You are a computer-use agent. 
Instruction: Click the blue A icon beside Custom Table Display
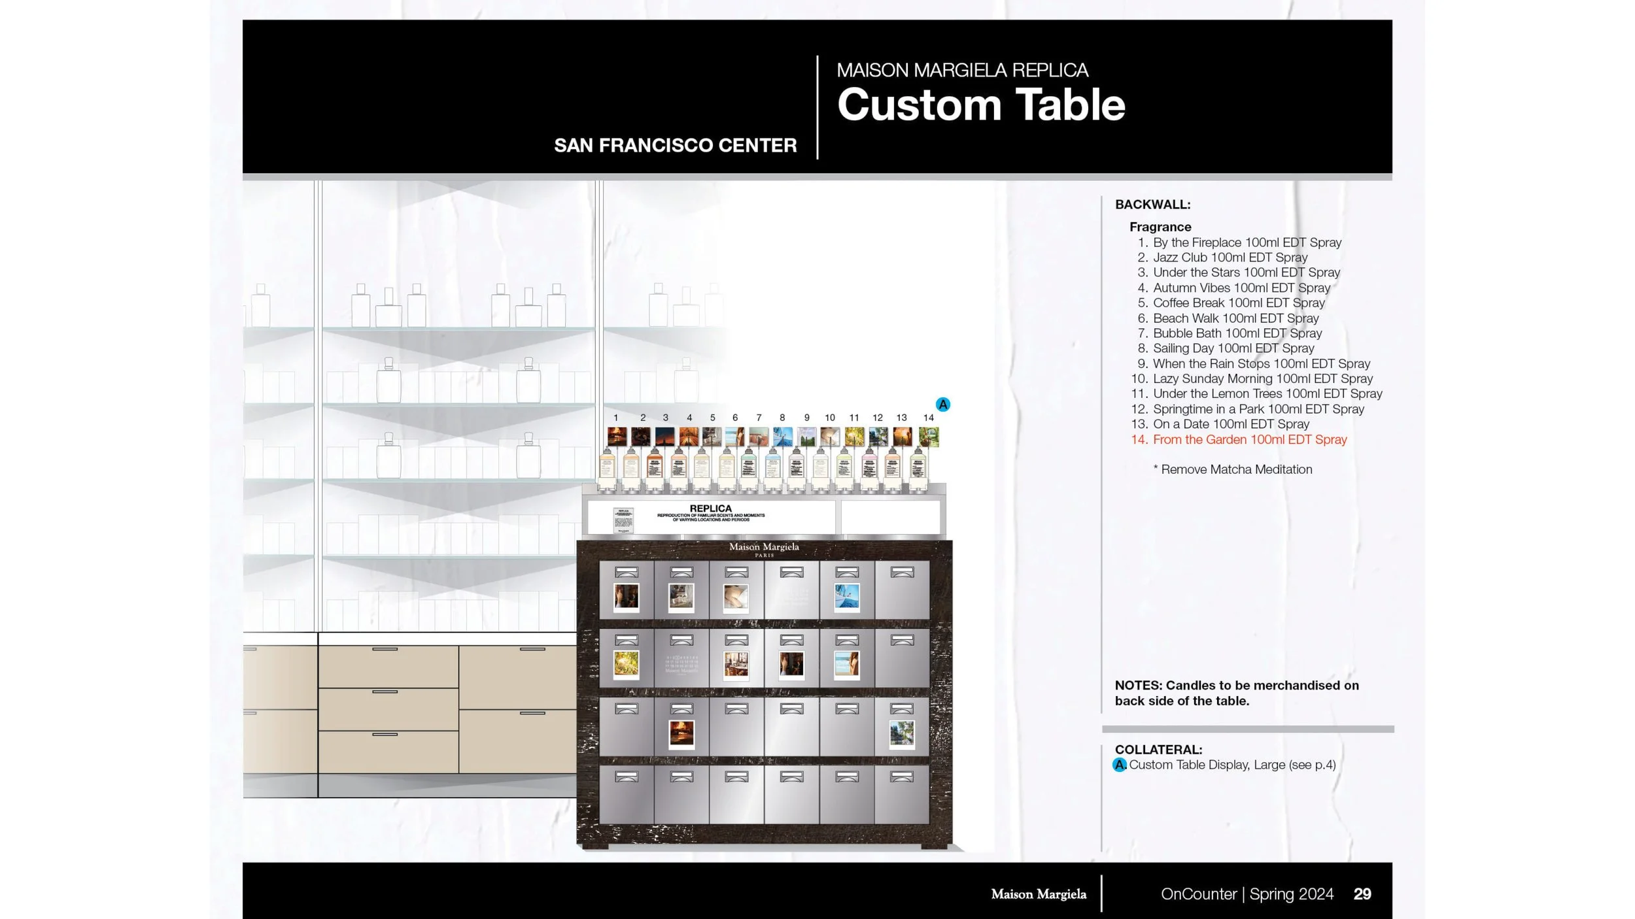(1119, 765)
